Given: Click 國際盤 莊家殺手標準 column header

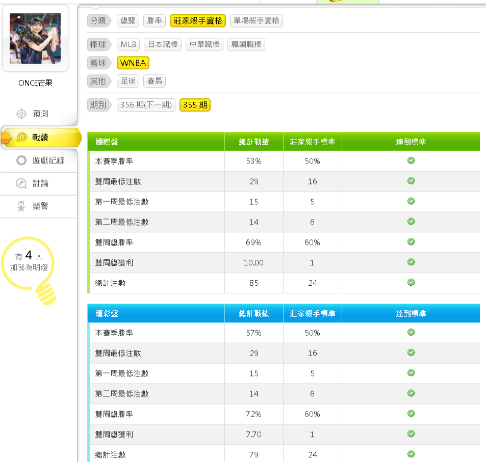Looking at the screenshot, I should click(x=313, y=142).
